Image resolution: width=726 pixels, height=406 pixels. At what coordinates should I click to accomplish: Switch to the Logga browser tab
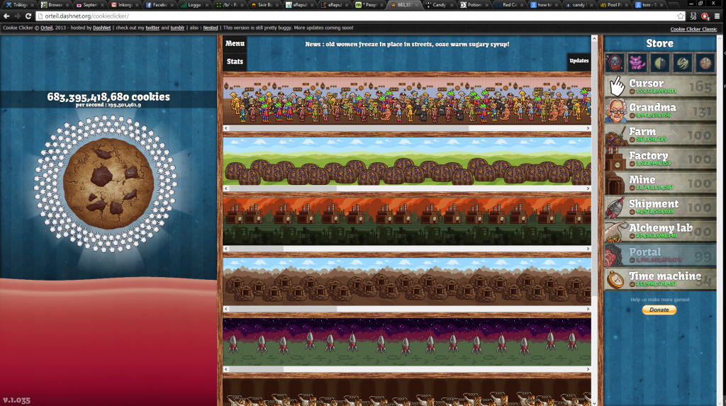point(194,5)
